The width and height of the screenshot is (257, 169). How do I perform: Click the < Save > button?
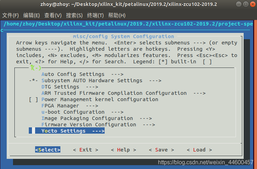(162, 150)
